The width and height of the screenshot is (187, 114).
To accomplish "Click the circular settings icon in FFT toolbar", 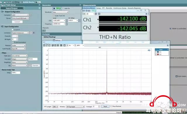I will pos(64,45).
